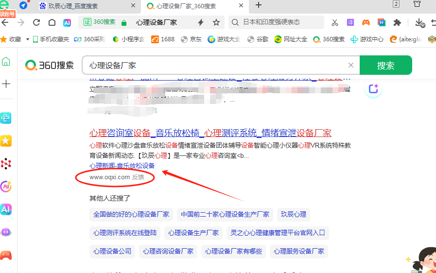This screenshot has width=436, height=273.
Task: Click the 反馈 feedback link
Action: (139, 177)
